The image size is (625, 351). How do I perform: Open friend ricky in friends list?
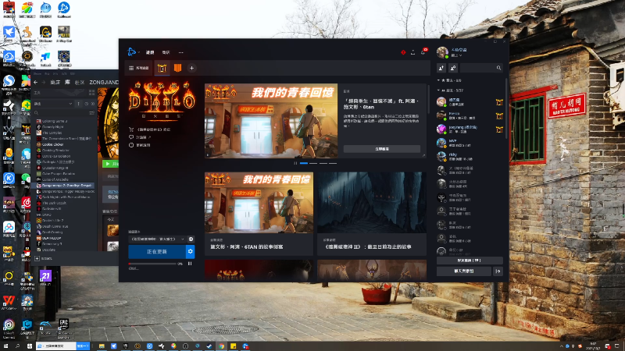tap(470, 156)
